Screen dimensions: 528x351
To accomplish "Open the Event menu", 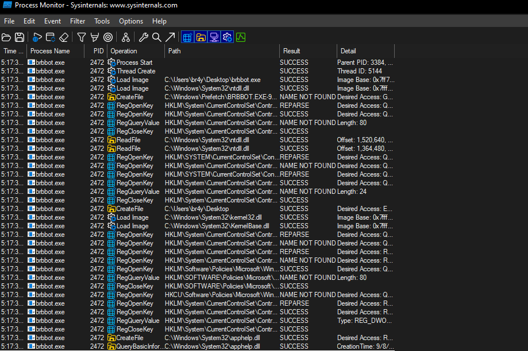I will (52, 21).
